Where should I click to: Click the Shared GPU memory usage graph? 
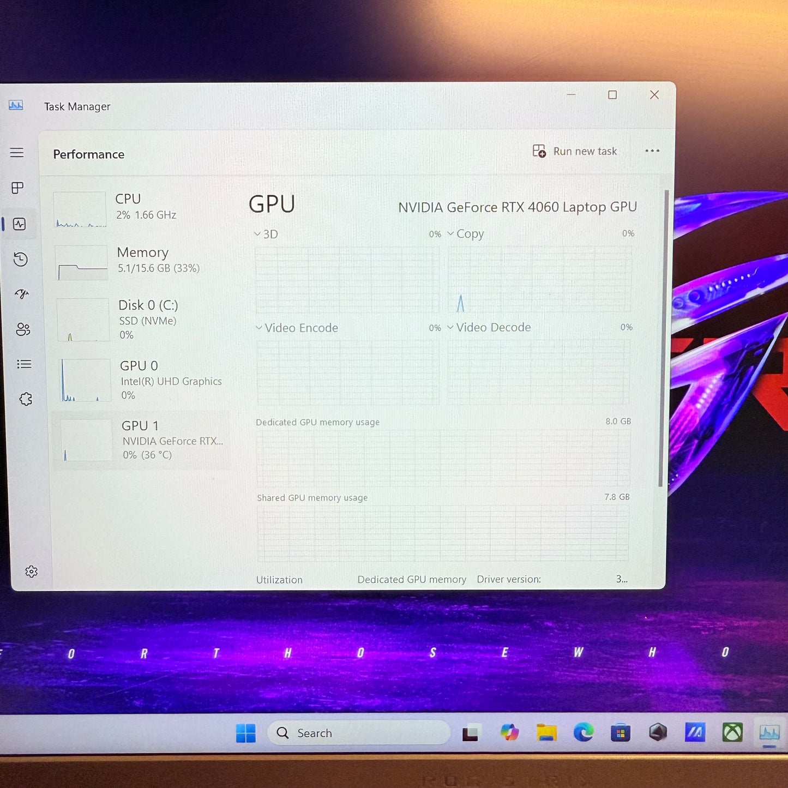point(443,533)
